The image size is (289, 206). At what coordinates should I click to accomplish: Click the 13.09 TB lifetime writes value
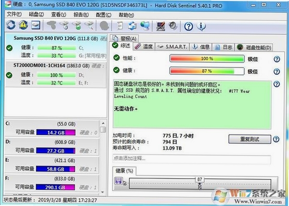[172, 148]
